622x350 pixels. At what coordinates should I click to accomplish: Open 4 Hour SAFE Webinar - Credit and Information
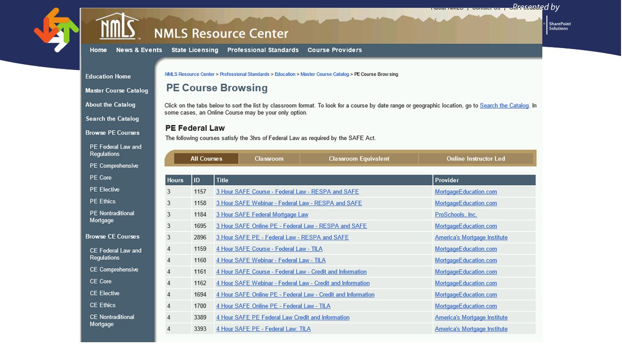click(293, 283)
